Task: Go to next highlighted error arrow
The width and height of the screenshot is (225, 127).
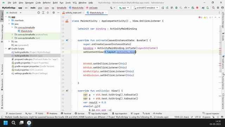Action: 219,17
